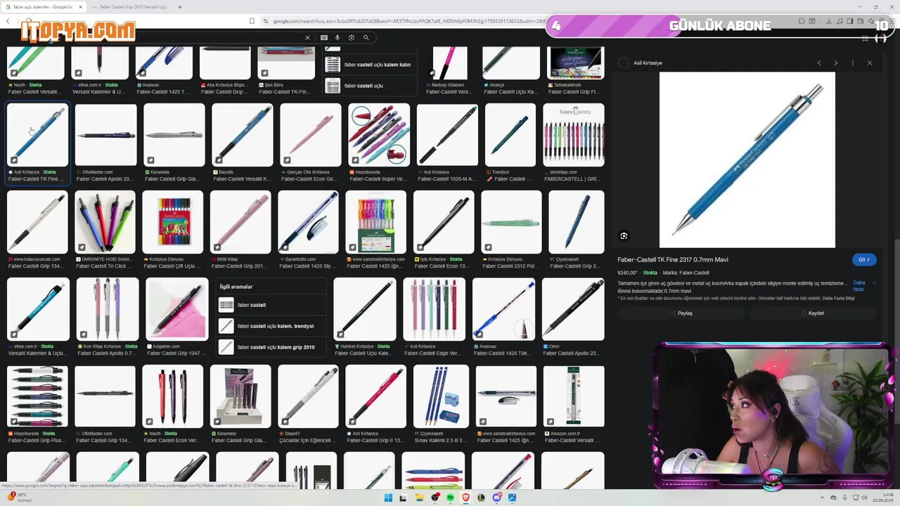900x506 pixels.
Task: Close the image preview panel
Action: click(870, 63)
